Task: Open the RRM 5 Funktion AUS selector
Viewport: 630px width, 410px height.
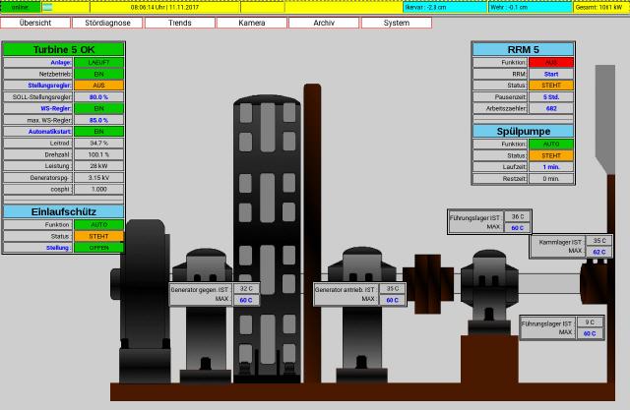Action: (x=551, y=62)
